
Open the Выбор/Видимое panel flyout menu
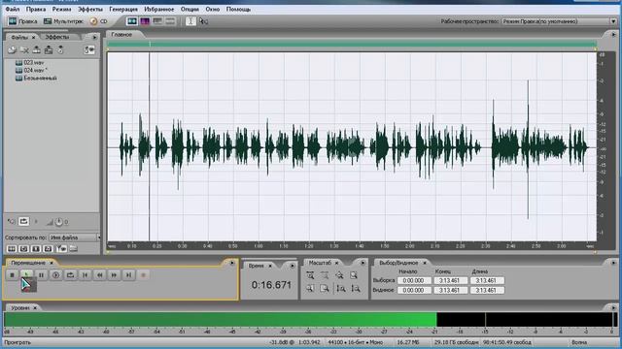613,263
